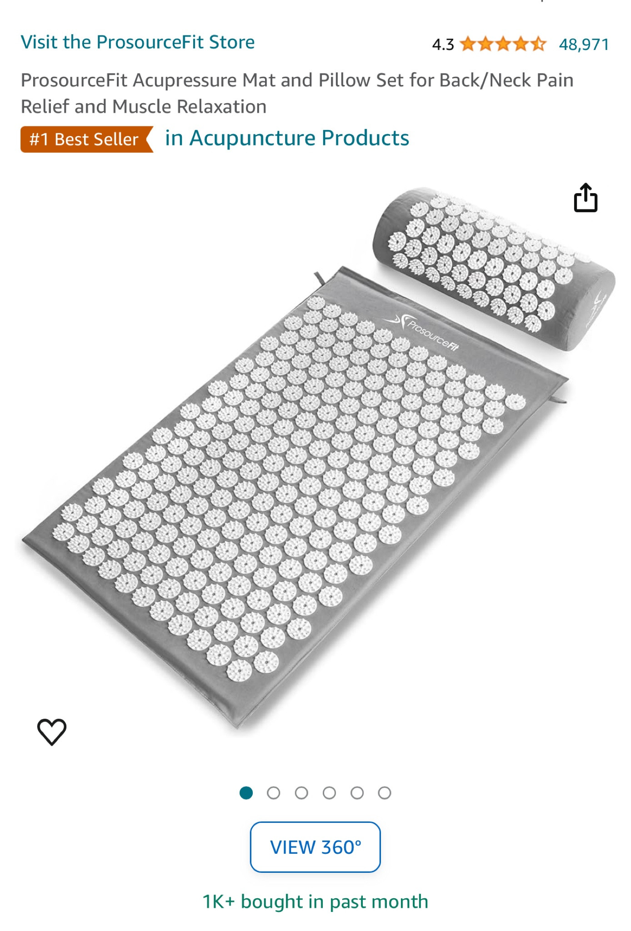The width and height of the screenshot is (631, 931).
Task: Visit the ProsourceFit Store link
Action: click(138, 42)
